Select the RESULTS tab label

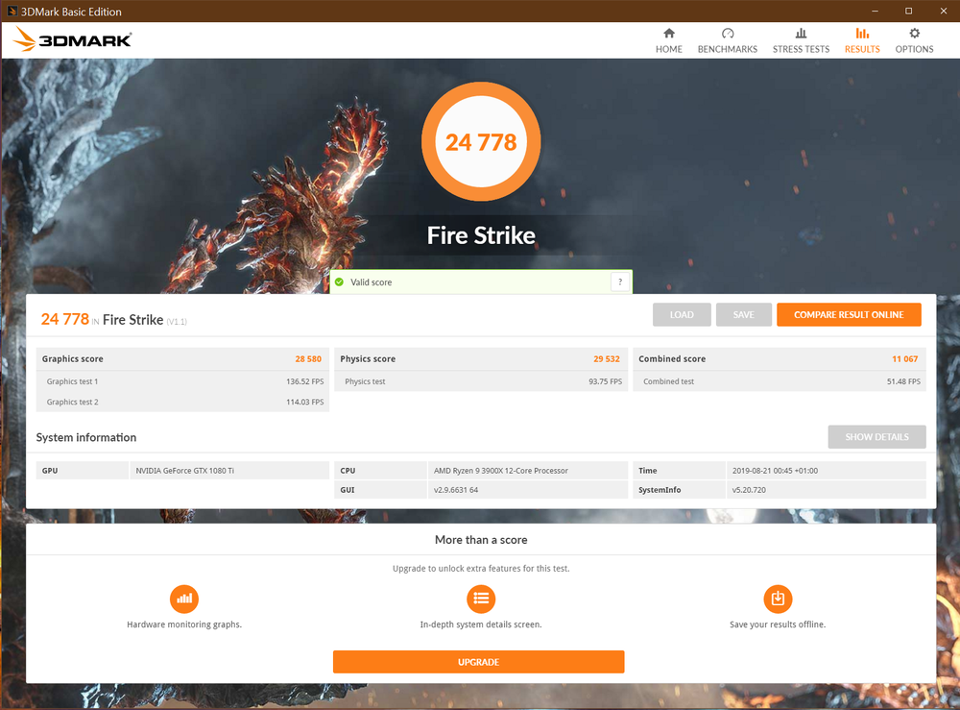click(862, 49)
